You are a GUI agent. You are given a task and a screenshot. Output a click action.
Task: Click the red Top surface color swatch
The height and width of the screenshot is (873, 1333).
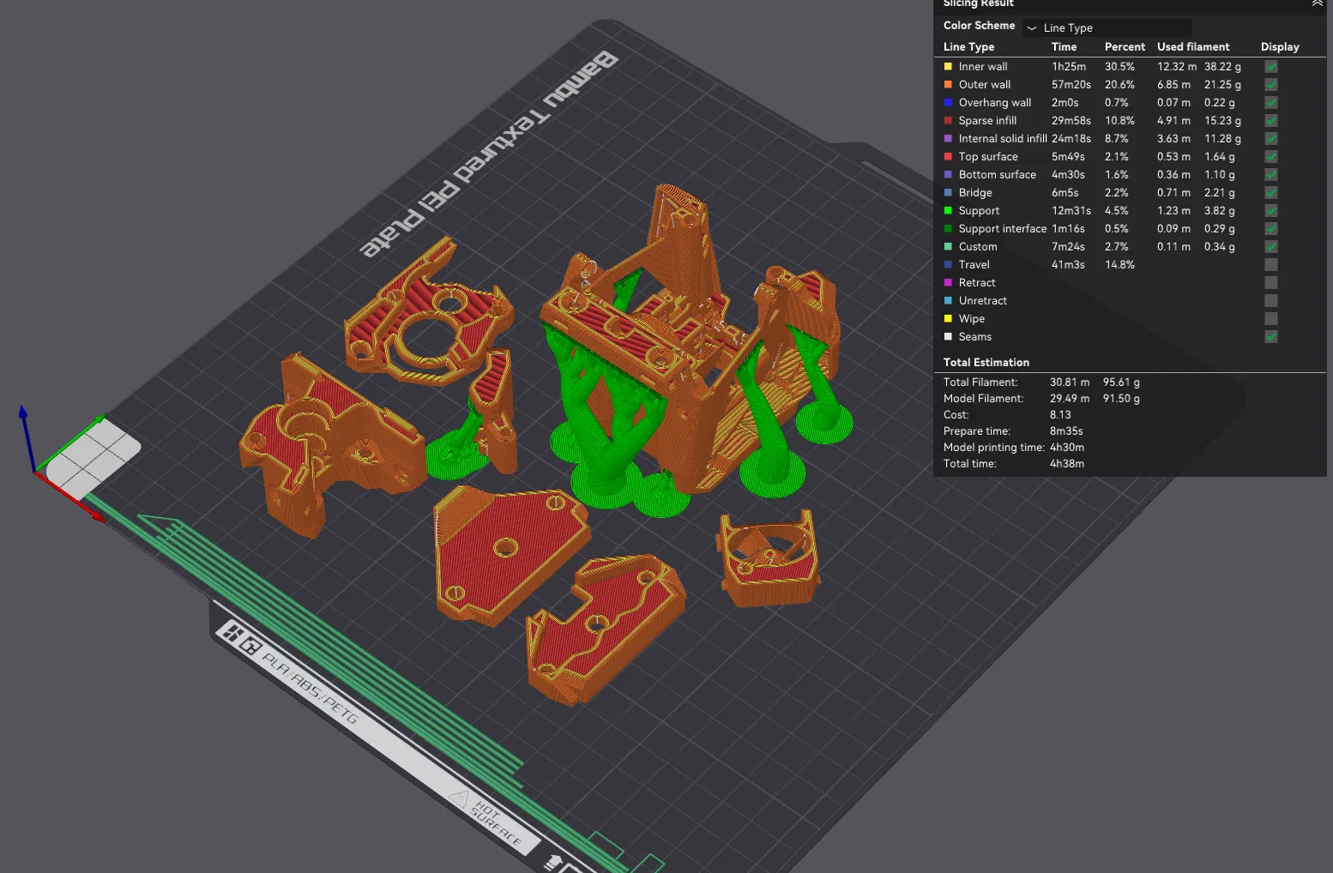coord(948,156)
